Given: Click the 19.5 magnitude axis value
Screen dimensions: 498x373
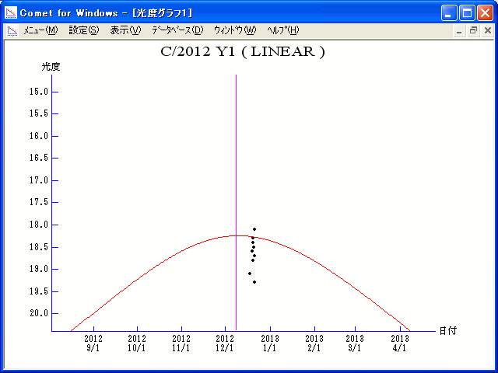Looking at the screenshot, I should point(39,291).
